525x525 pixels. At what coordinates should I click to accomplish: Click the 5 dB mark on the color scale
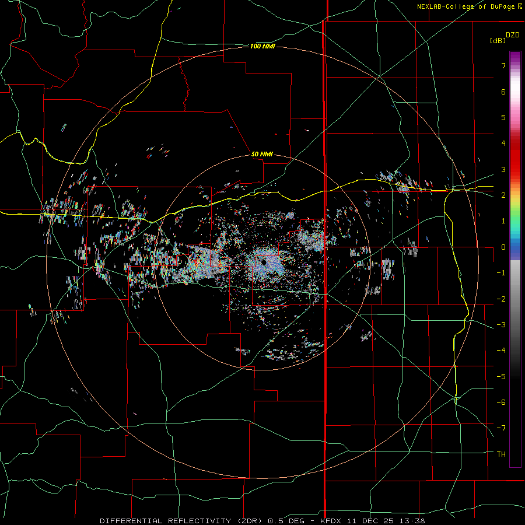pos(503,117)
